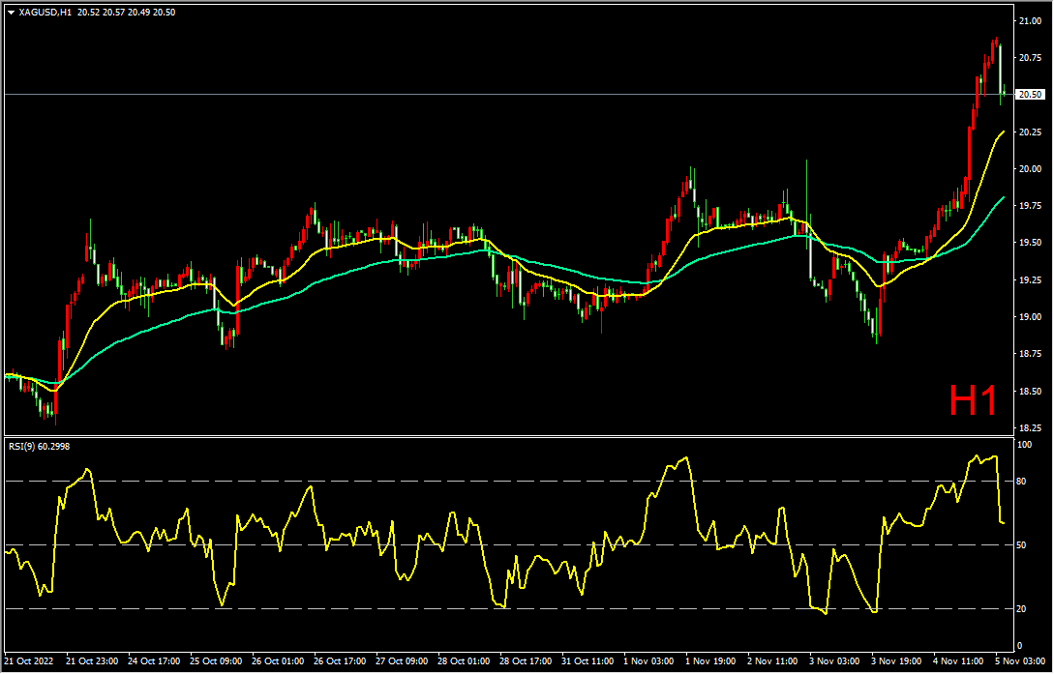The image size is (1054, 674).
Task: Click the 1 Nov 03:00 time label
Action: coord(648,661)
